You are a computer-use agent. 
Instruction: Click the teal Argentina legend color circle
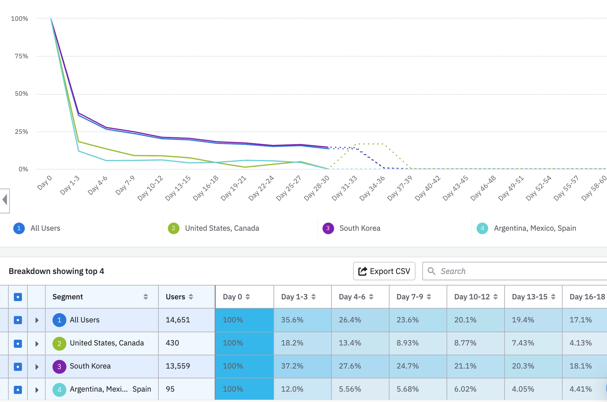coord(482,228)
